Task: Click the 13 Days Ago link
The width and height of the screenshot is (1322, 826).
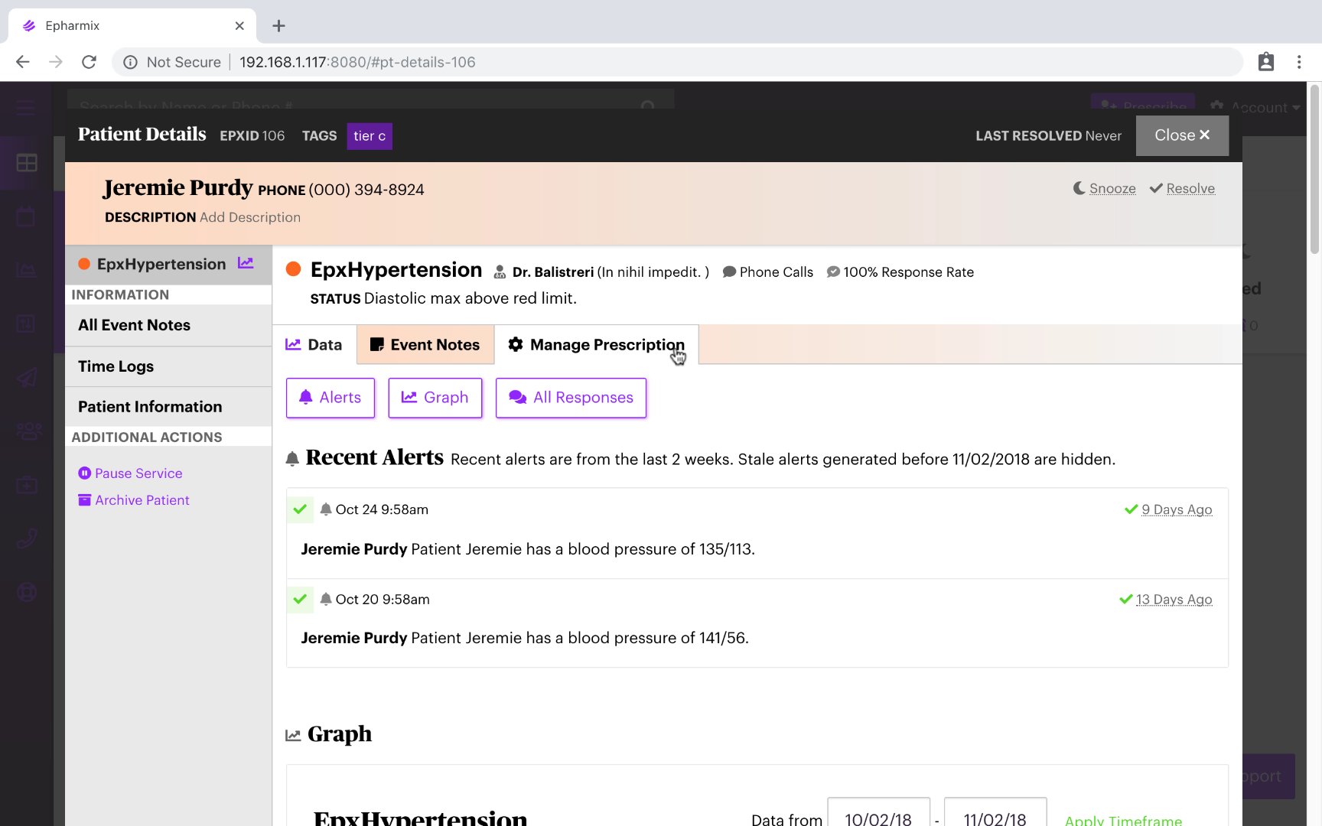Action: pyautogui.click(x=1174, y=600)
